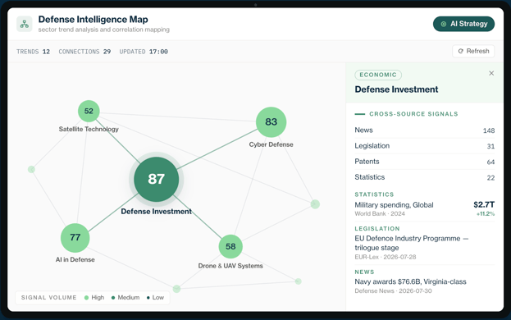Select the Defense Investment node 87
Viewport: 511px width, 320px height.
(x=157, y=179)
